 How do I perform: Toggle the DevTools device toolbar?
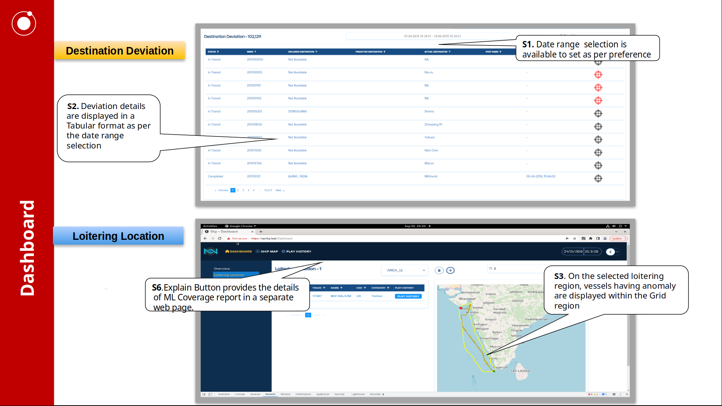click(210, 394)
